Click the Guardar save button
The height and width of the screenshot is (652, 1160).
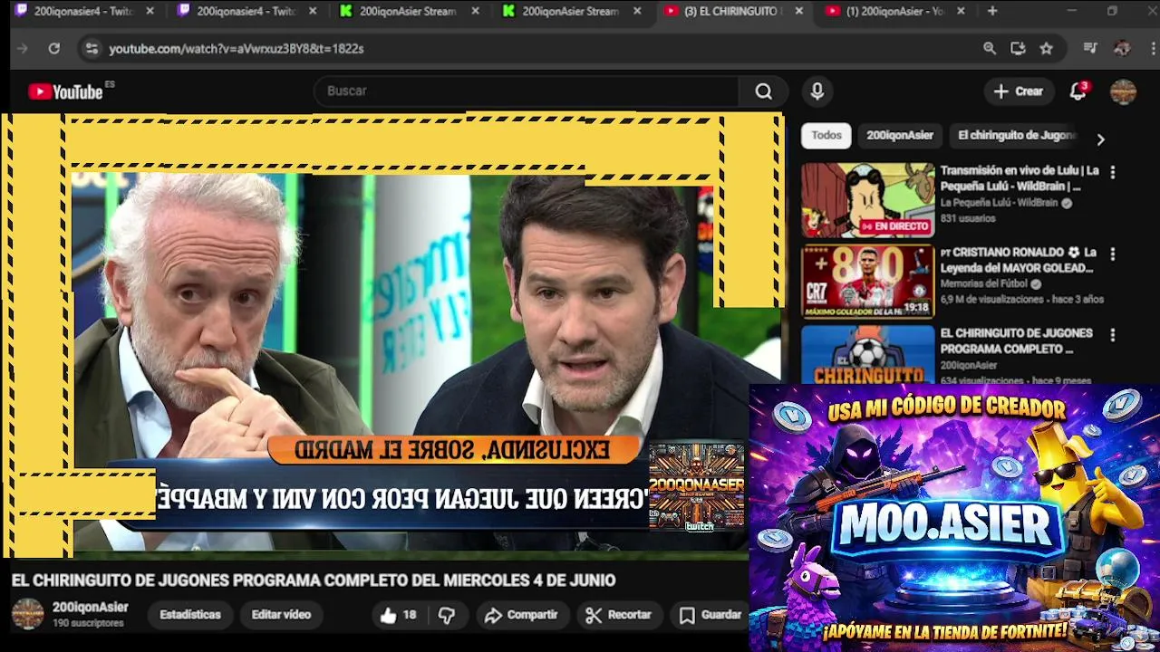[710, 616]
